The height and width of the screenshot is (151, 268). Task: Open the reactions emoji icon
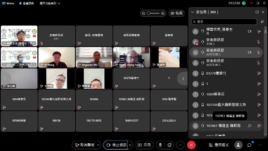(169, 145)
